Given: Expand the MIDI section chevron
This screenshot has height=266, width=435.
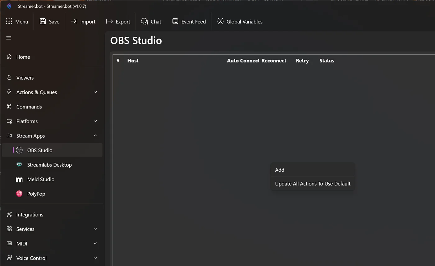Looking at the screenshot, I should [x=95, y=243].
